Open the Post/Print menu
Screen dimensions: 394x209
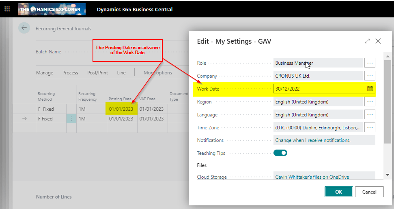98,73
